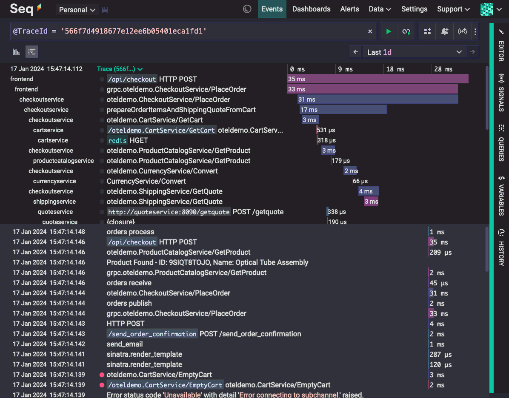Open the user avatar menu
This screenshot has width=509, height=398.
[491, 9]
